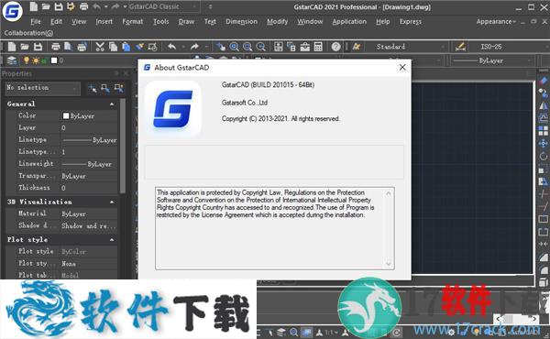
Task: Click the Transparency ByLayer value
Action: tap(89, 176)
